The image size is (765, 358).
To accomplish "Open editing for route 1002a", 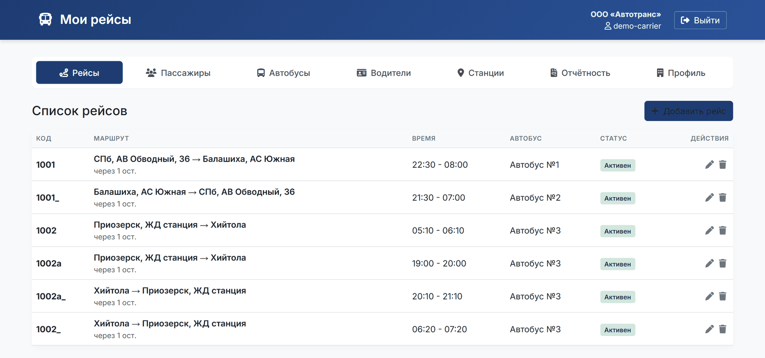I will click(x=709, y=263).
